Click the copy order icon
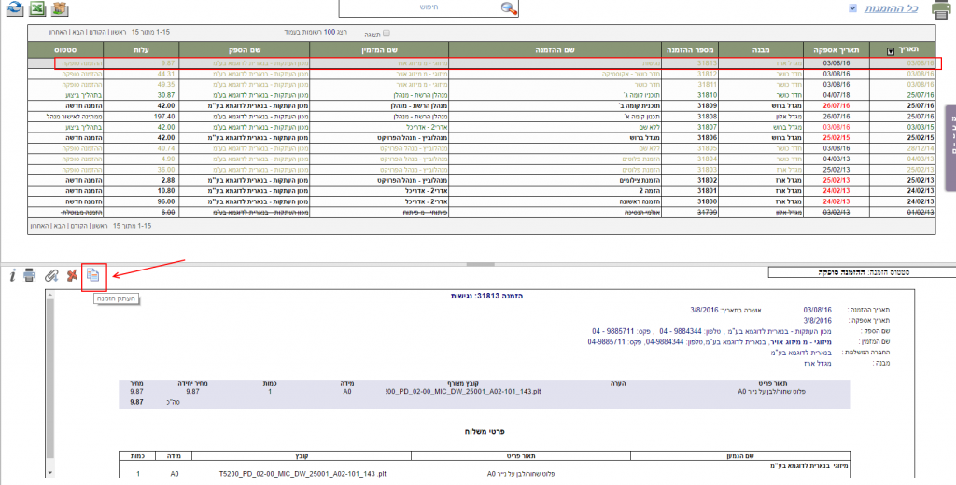The height and width of the screenshot is (485, 956). tap(93, 275)
